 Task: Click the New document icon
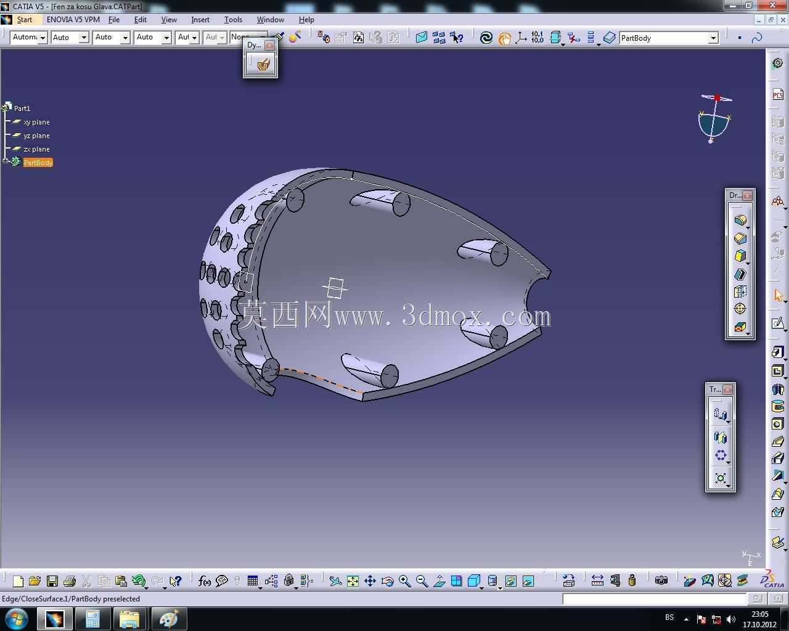tap(18, 580)
